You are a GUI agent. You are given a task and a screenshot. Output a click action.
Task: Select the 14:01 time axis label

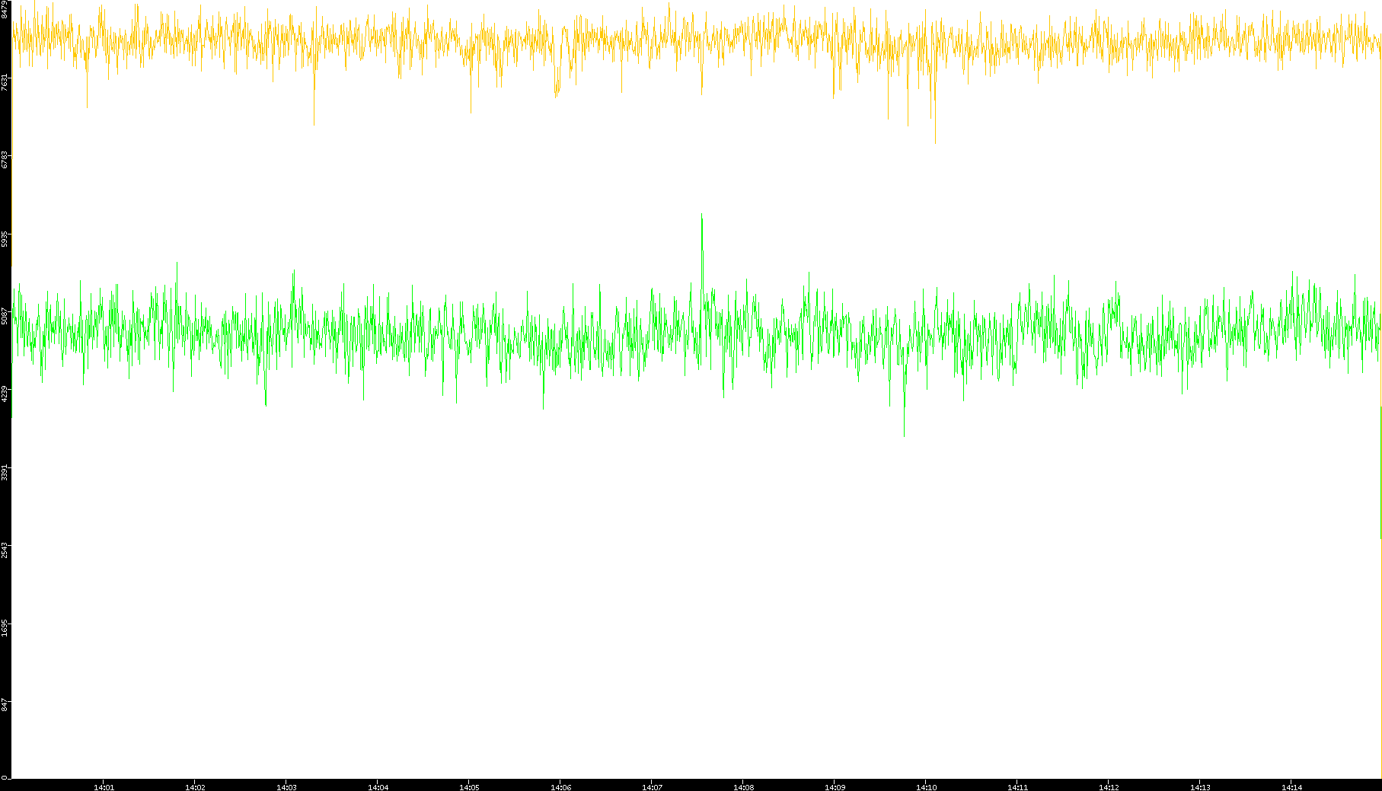coord(104,787)
